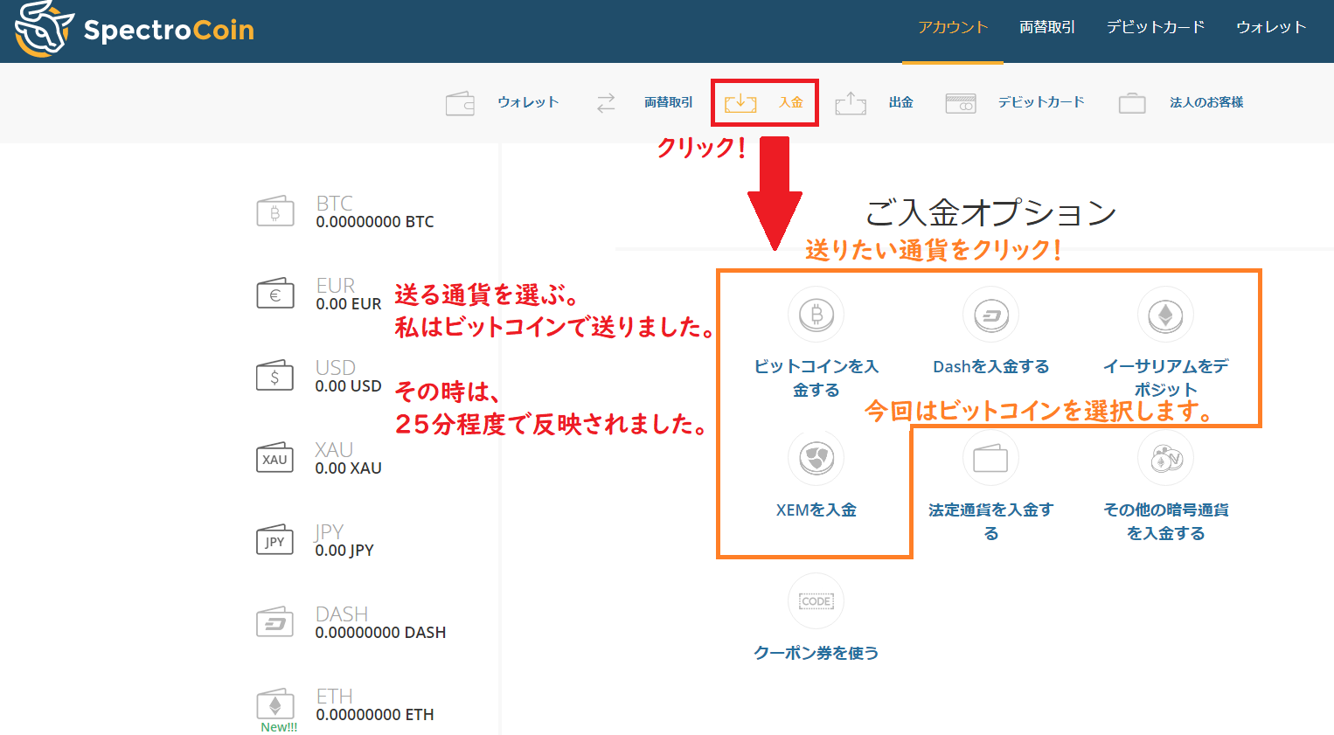1334x735 pixels.
Task: Click the BTC currency icon in sidebar
Action: pos(274,211)
